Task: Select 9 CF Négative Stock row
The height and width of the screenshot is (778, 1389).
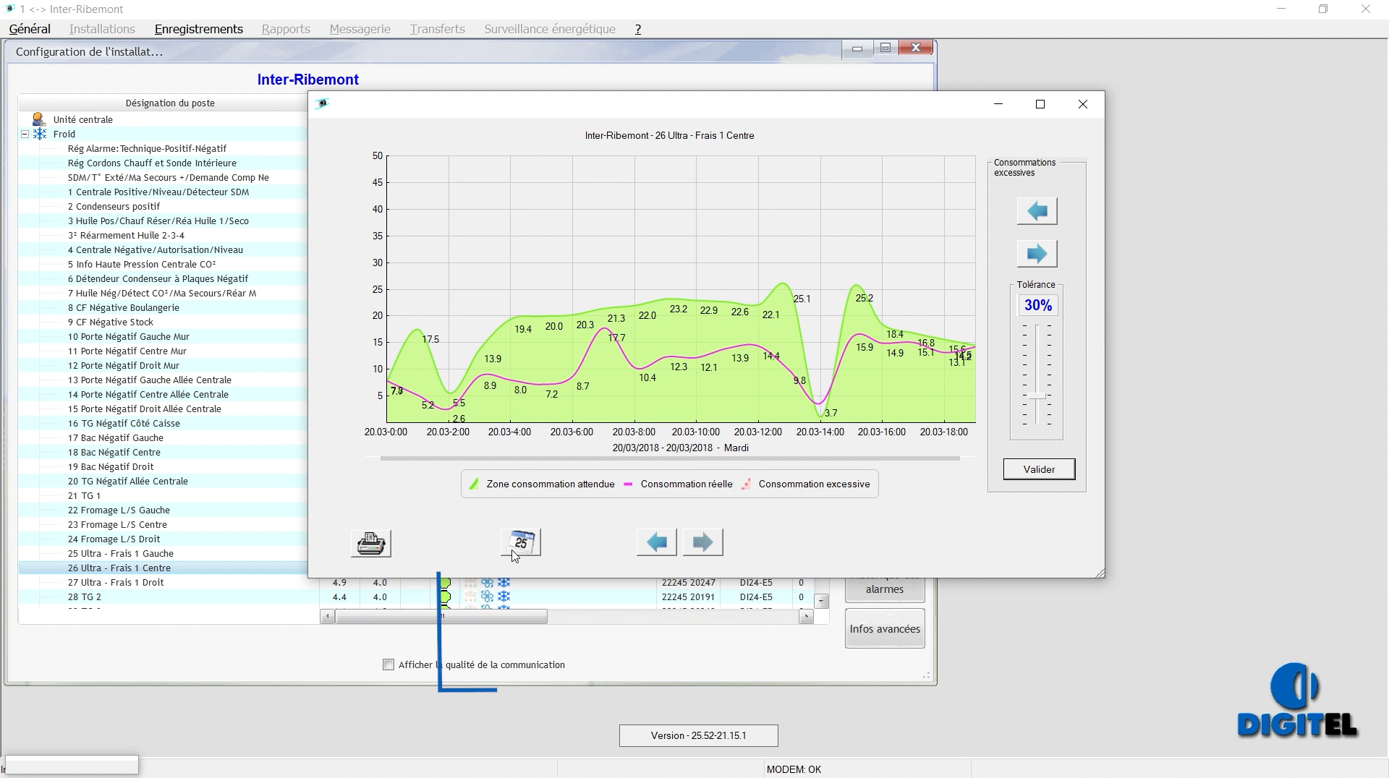Action: [111, 322]
